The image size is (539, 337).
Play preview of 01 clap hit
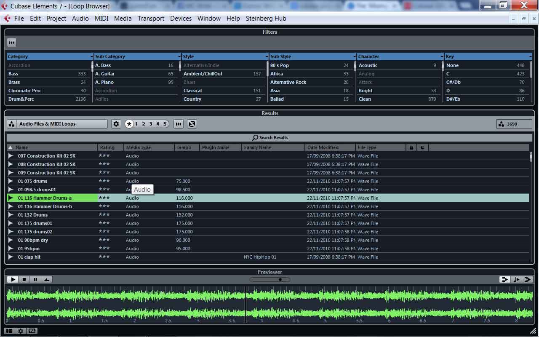pyautogui.click(x=11, y=257)
